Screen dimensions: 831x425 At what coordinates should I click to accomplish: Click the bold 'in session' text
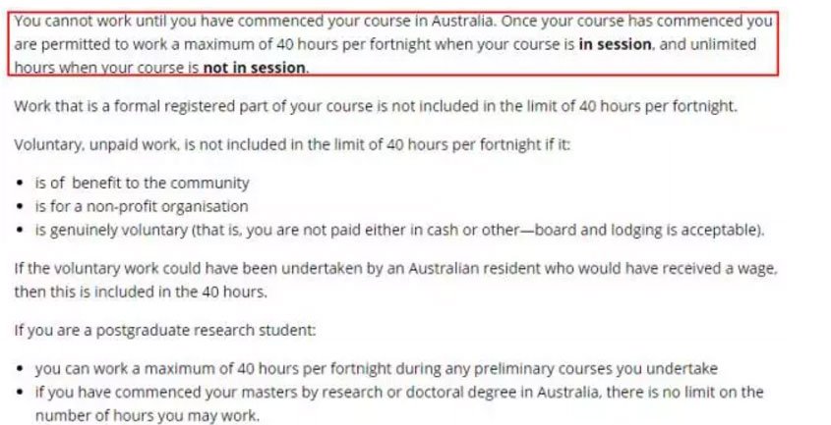point(615,44)
